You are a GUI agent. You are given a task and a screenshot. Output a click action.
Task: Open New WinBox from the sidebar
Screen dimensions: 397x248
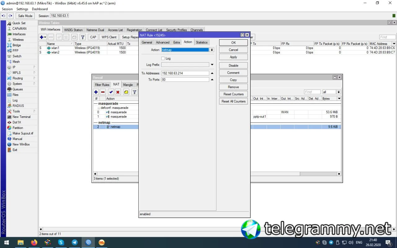(21, 144)
